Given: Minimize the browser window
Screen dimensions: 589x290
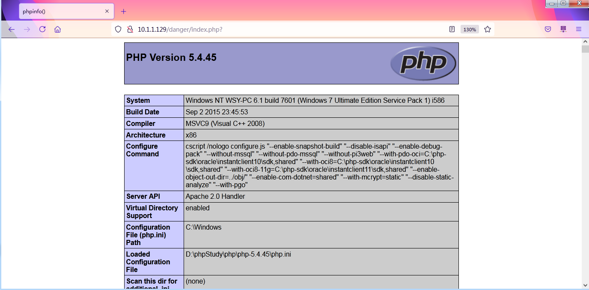Looking at the screenshot, I should point(552,3).
